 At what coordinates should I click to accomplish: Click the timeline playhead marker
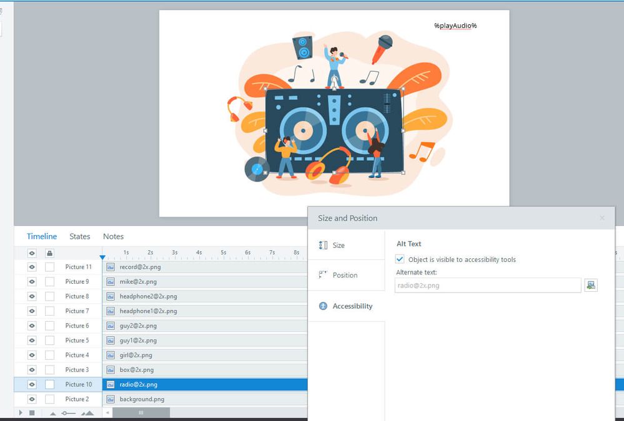coord(102,258)
